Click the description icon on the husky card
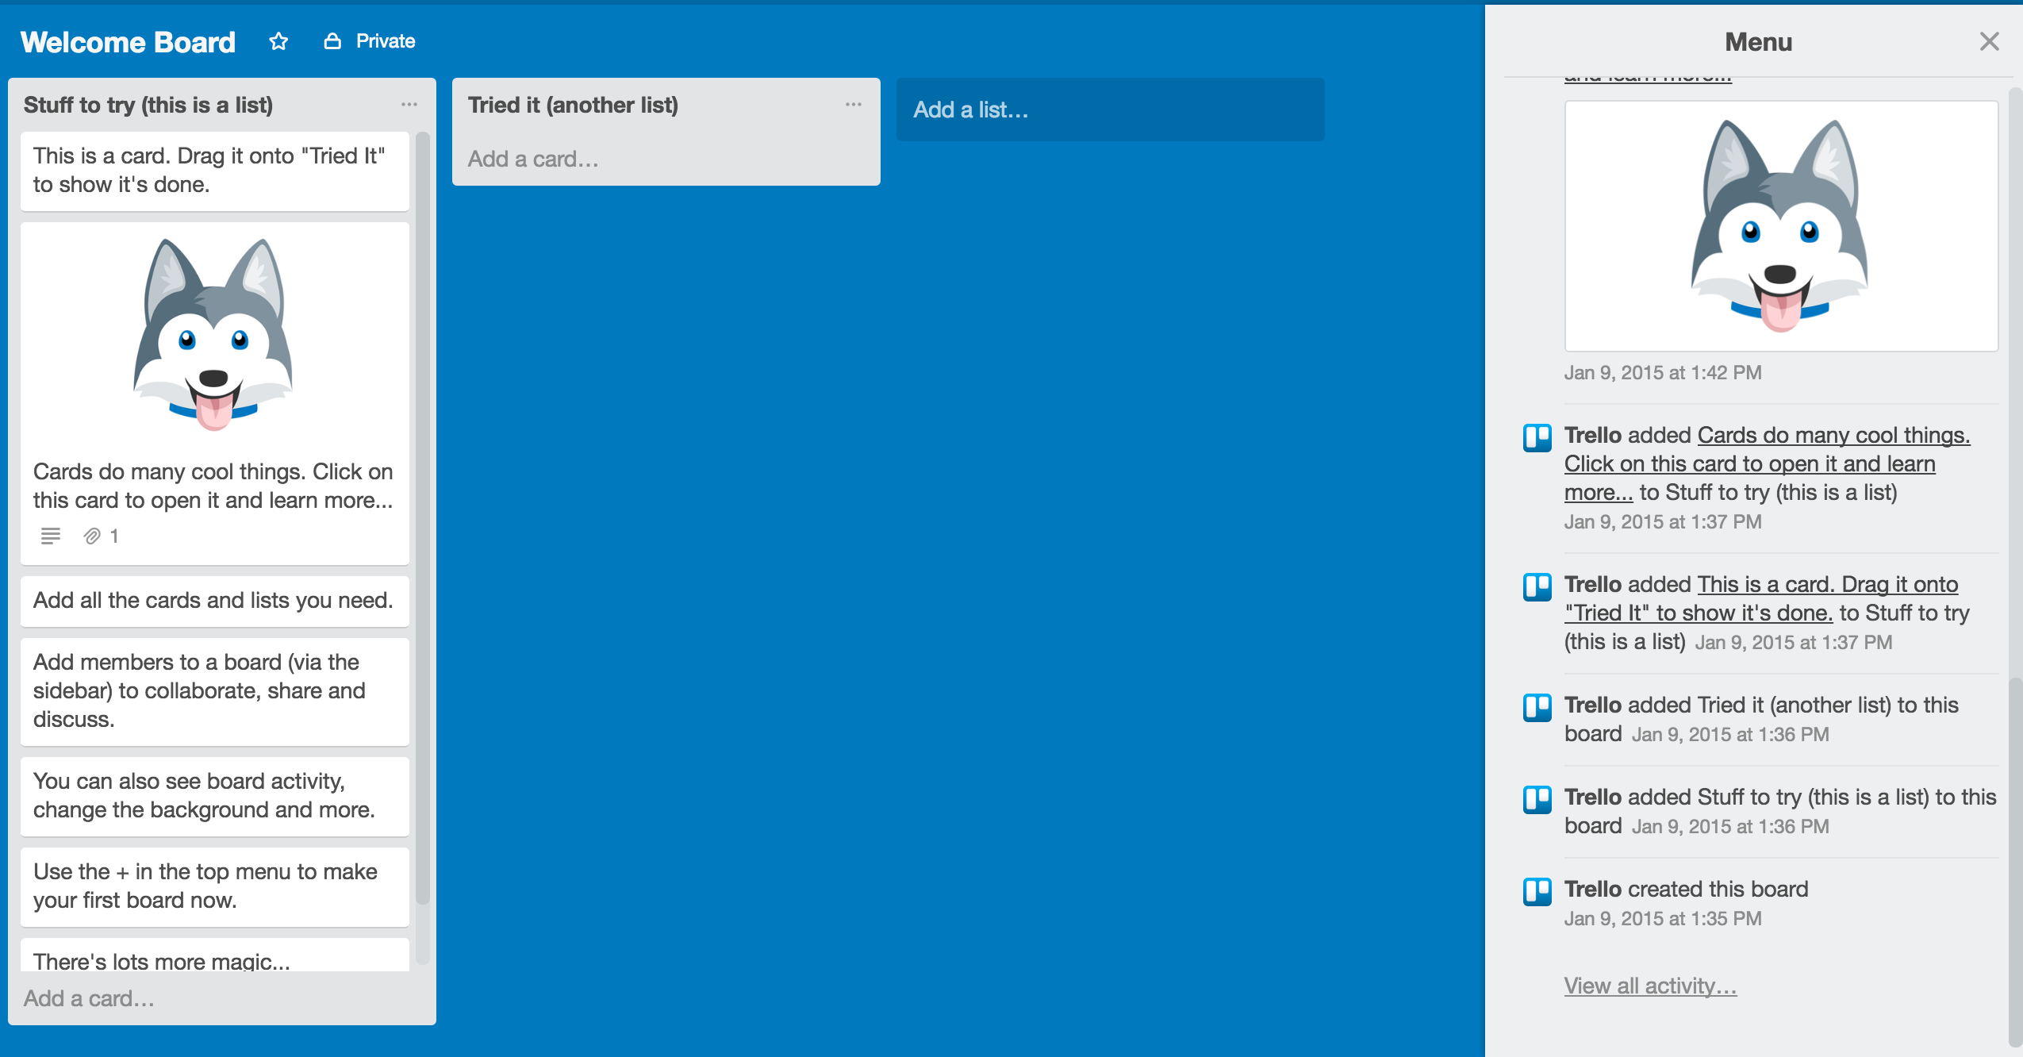 tap(50, 536)
